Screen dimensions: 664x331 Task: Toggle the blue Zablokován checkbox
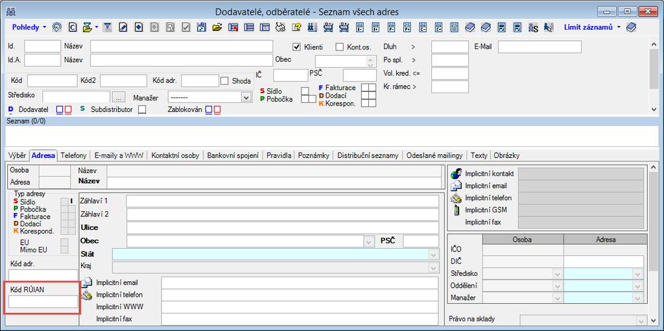point(209,109)
